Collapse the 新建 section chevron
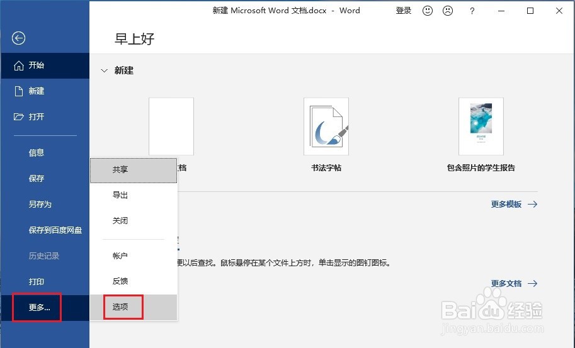This screenshot has width=575, height=348. click(x=105, y=70)
